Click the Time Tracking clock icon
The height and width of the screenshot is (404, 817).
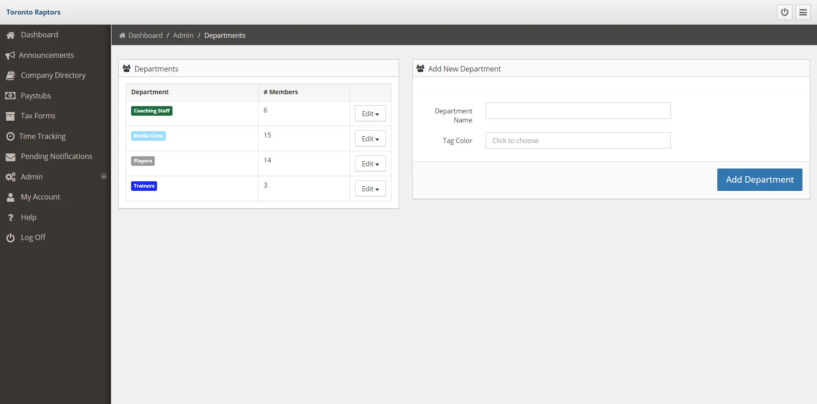click(10, 136)
